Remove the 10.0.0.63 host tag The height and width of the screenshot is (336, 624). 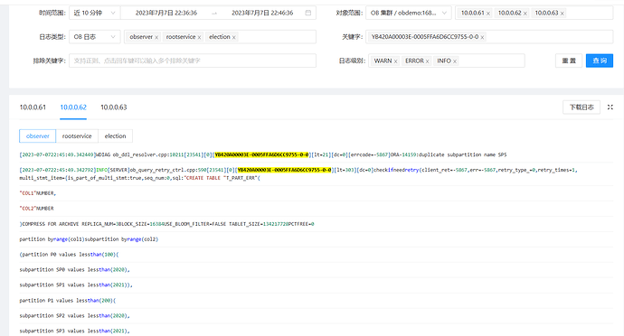point(562,14)
